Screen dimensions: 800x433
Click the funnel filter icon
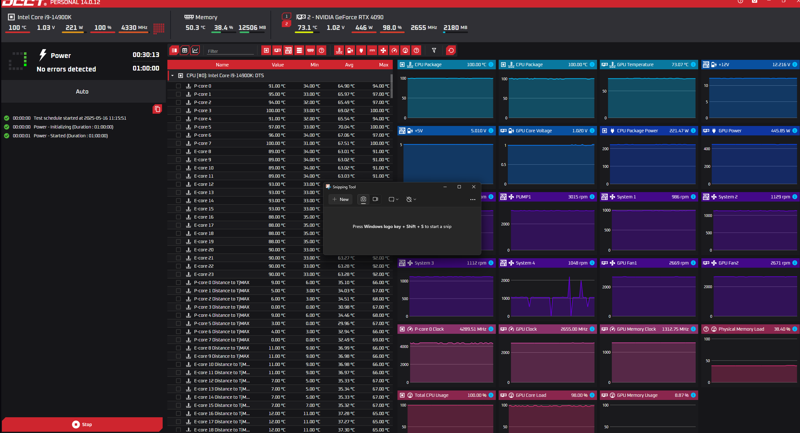tap(434, 50)
